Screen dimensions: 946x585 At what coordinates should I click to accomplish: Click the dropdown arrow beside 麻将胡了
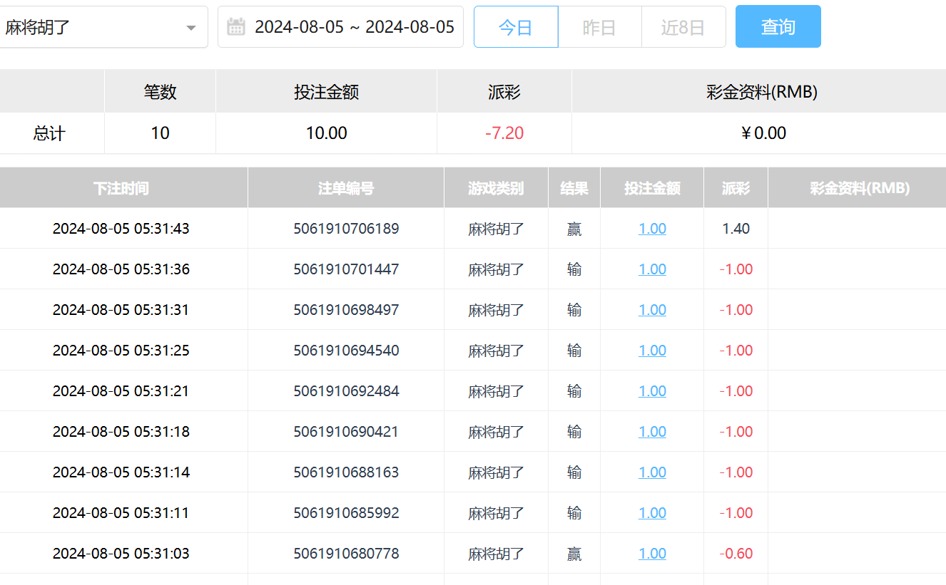pyautogui.click(x=190, y=28)
